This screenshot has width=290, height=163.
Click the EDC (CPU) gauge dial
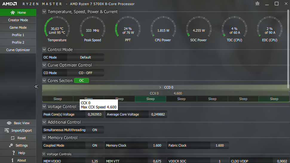pyautogui.click(x=270, y=27)
